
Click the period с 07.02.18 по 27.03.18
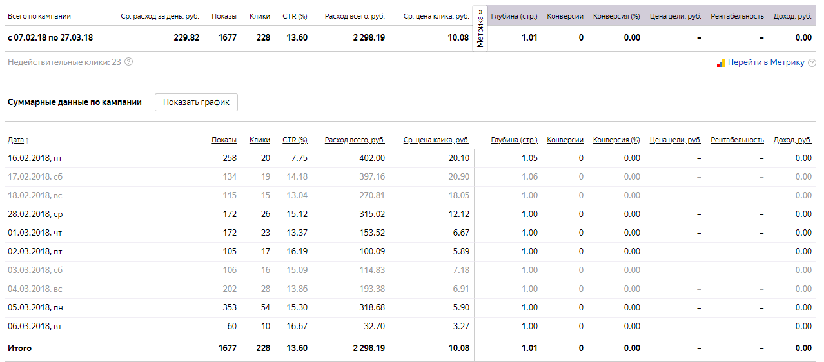[50, 37]
